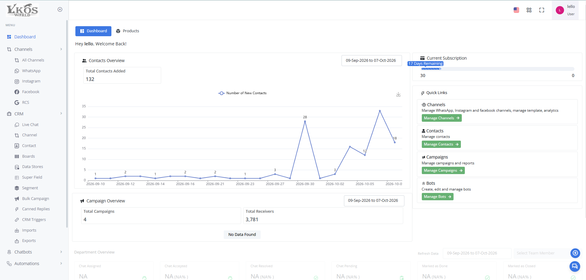Open language selector US flag
Image resolution: width=586 pixels, height=280 pixels.
pos(516,10)
